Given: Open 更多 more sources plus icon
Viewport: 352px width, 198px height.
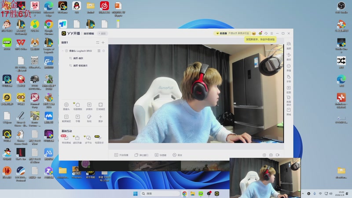Looking at the screenshot, I should point(101,118).
